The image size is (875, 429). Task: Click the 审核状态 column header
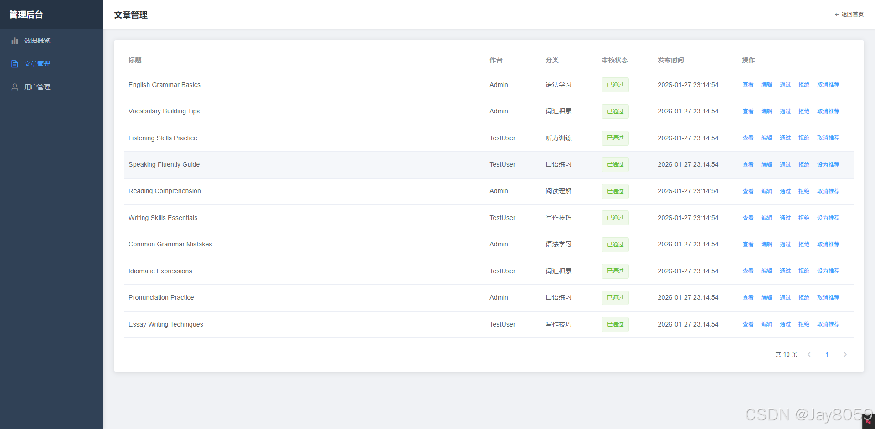(615, 60)
